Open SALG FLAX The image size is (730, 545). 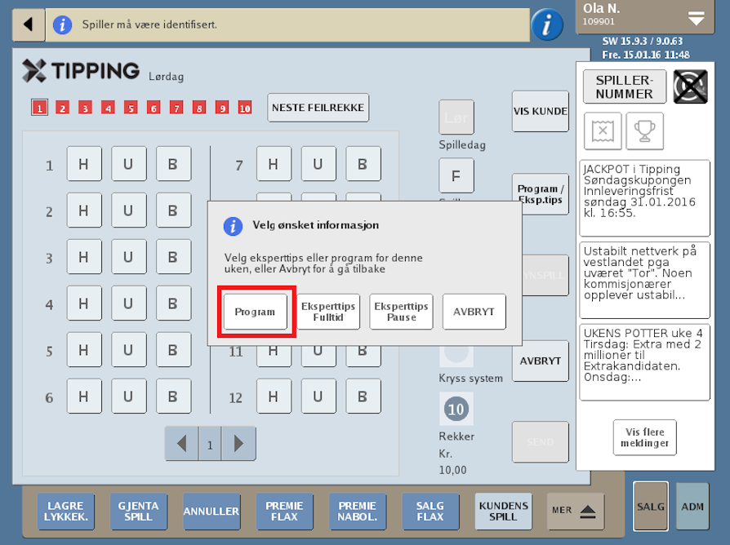pos(430,512)
